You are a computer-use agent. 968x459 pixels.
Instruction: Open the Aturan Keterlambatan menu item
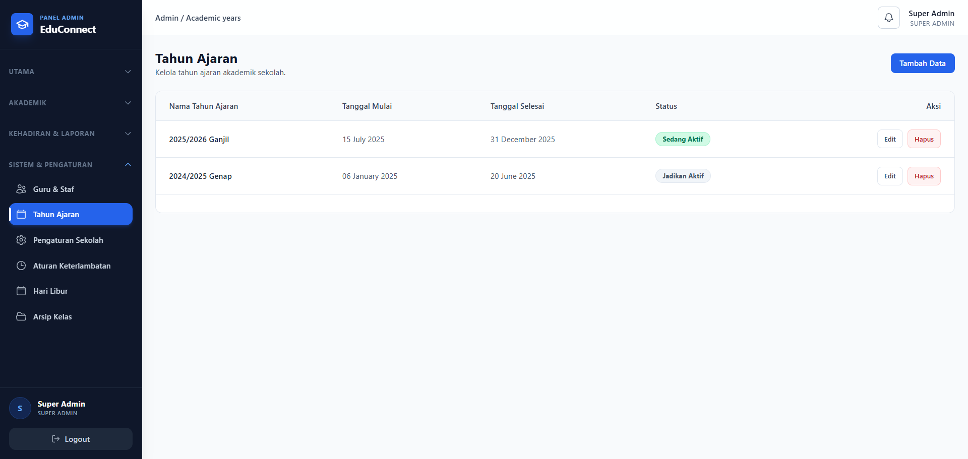(x=71, y=266)
